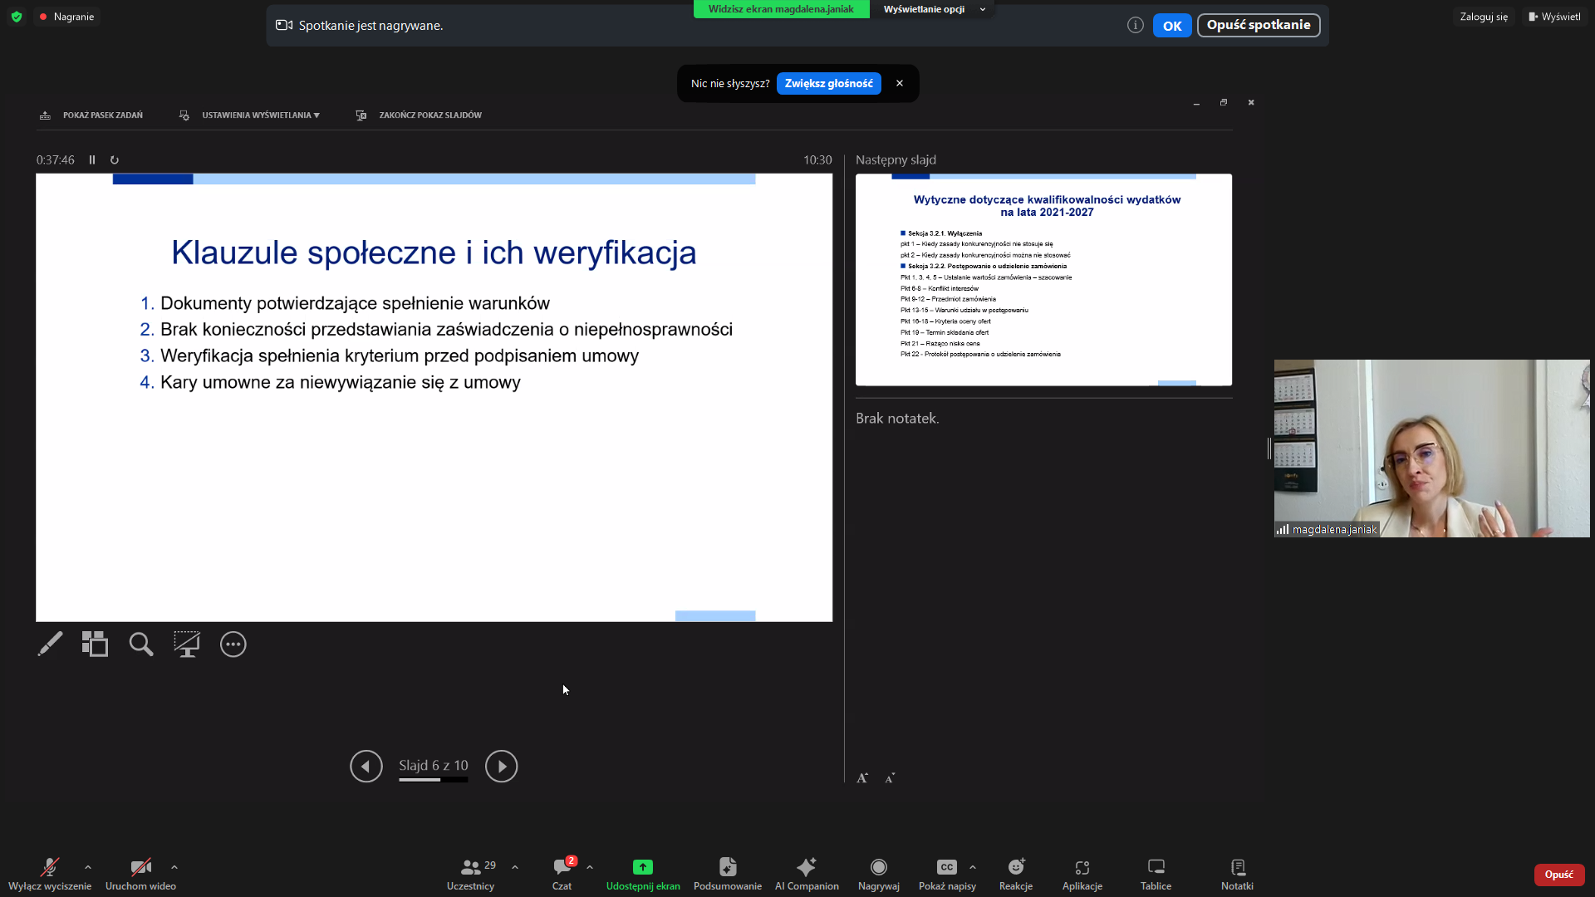
Task: Click the next slide thumbnail preview
Action: point(1043,280)
